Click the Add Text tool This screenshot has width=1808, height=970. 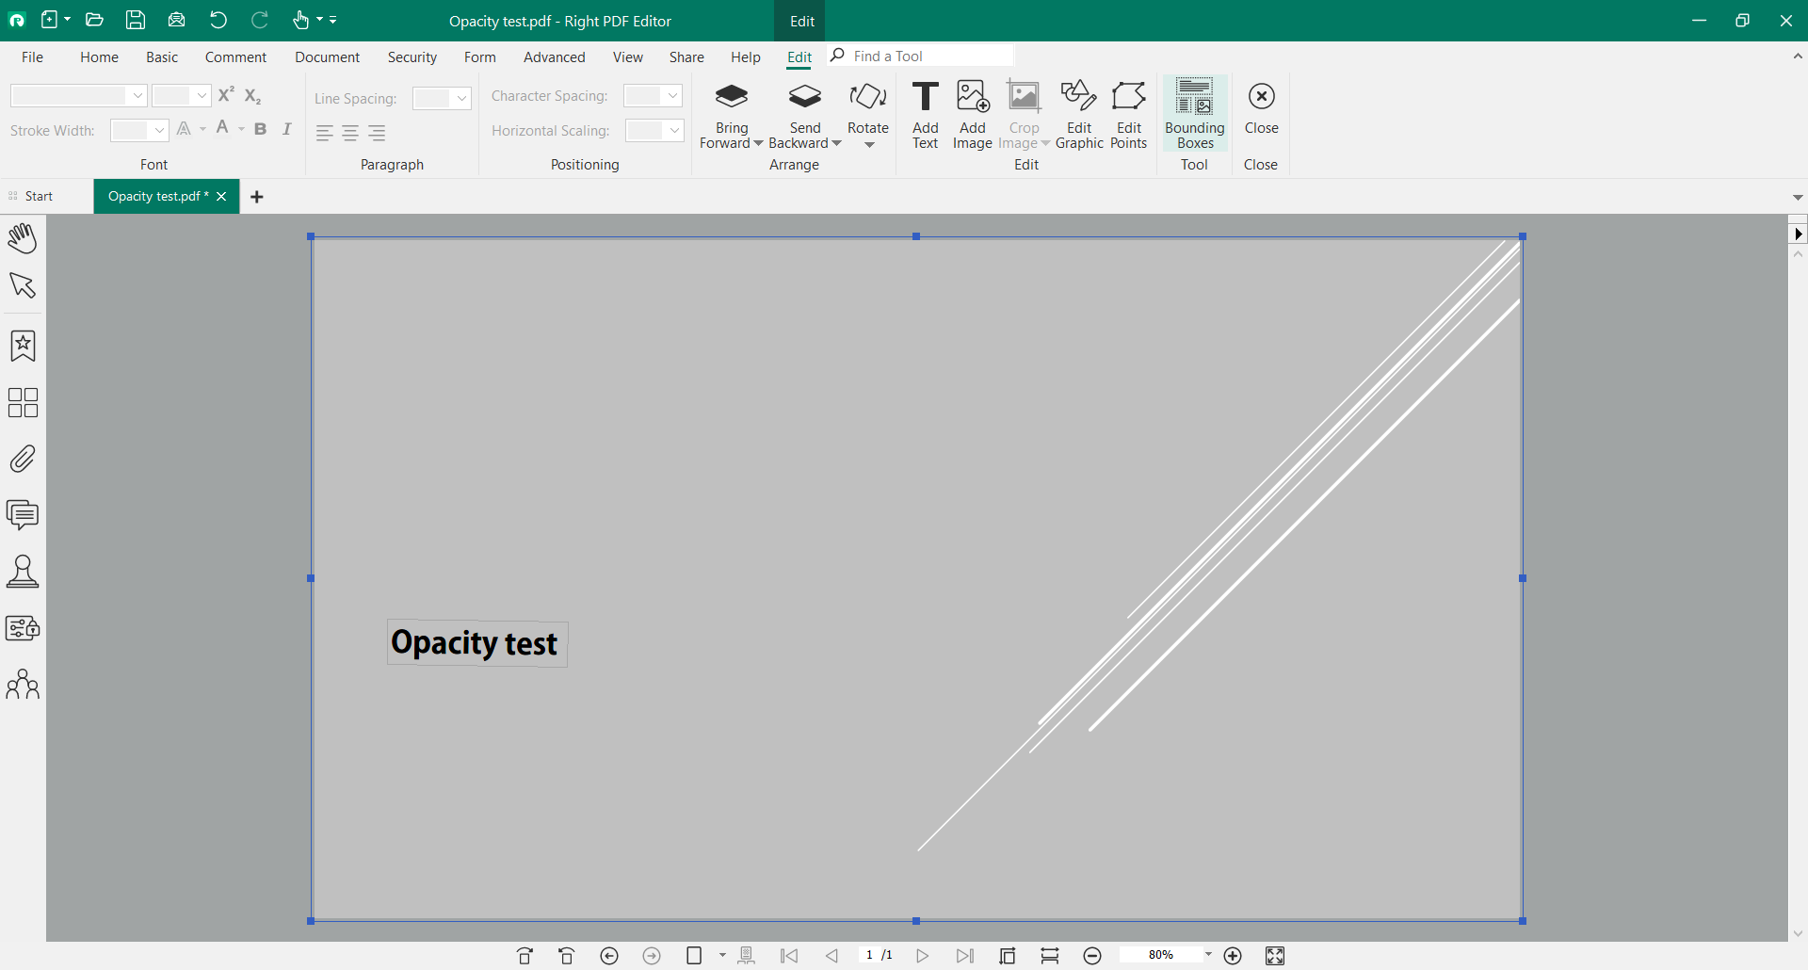(x=925, y=115)
